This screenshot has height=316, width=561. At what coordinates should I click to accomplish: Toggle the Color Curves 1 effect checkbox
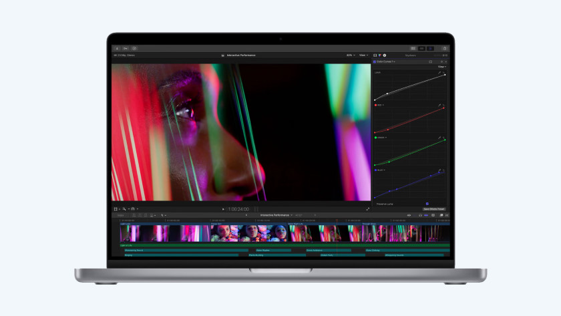(x=375, y=61)
